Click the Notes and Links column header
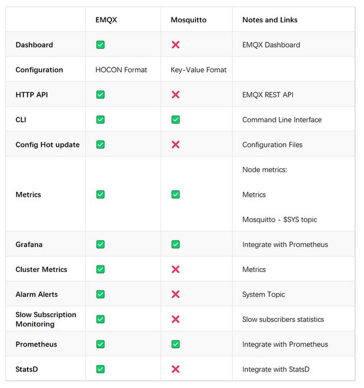 (x=270, y=20)
